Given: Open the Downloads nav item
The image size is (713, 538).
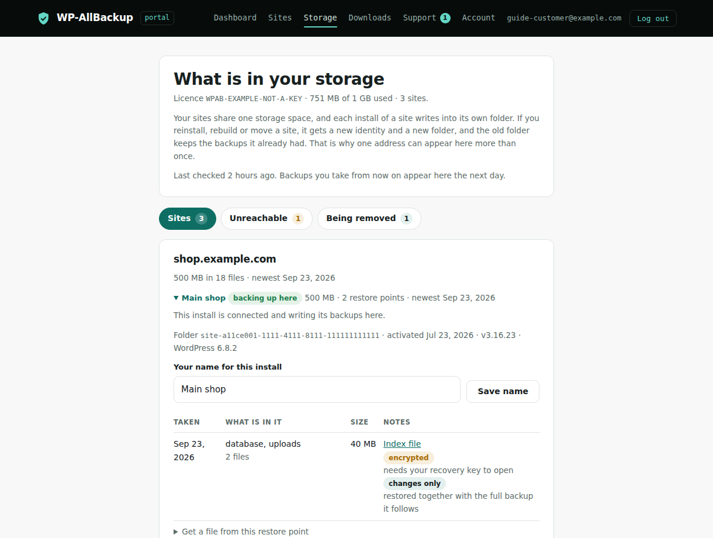Looking at the screenshot, I should pyautogui.click(x=370, y=18).
